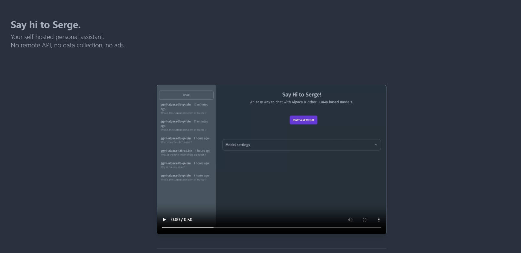521x253 pixels.
Task: Mute the video with the speaker icon
Action: point(350,220)
